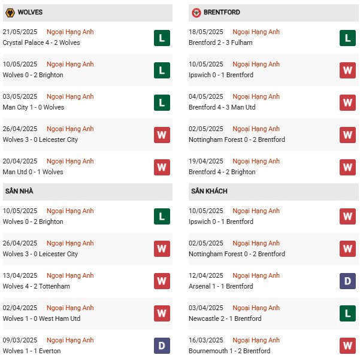Click the Brentford club crest icon
Screen dimensions: 360x361
pyautogui.click(x=197, y=12)
